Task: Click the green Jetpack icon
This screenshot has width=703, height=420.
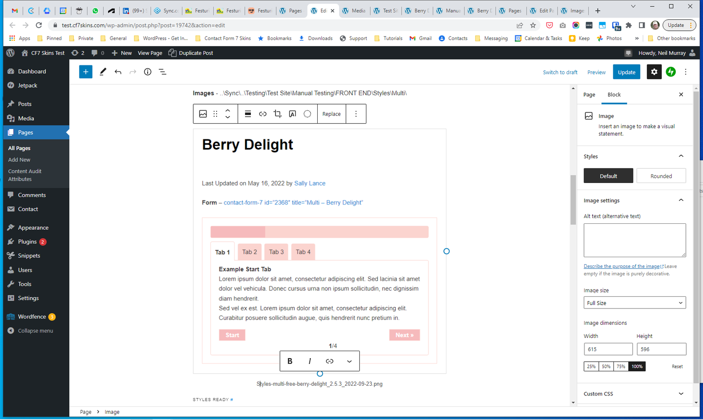Action: coord(670,72)
